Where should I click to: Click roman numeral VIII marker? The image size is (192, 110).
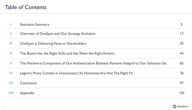tap(11, 93)
